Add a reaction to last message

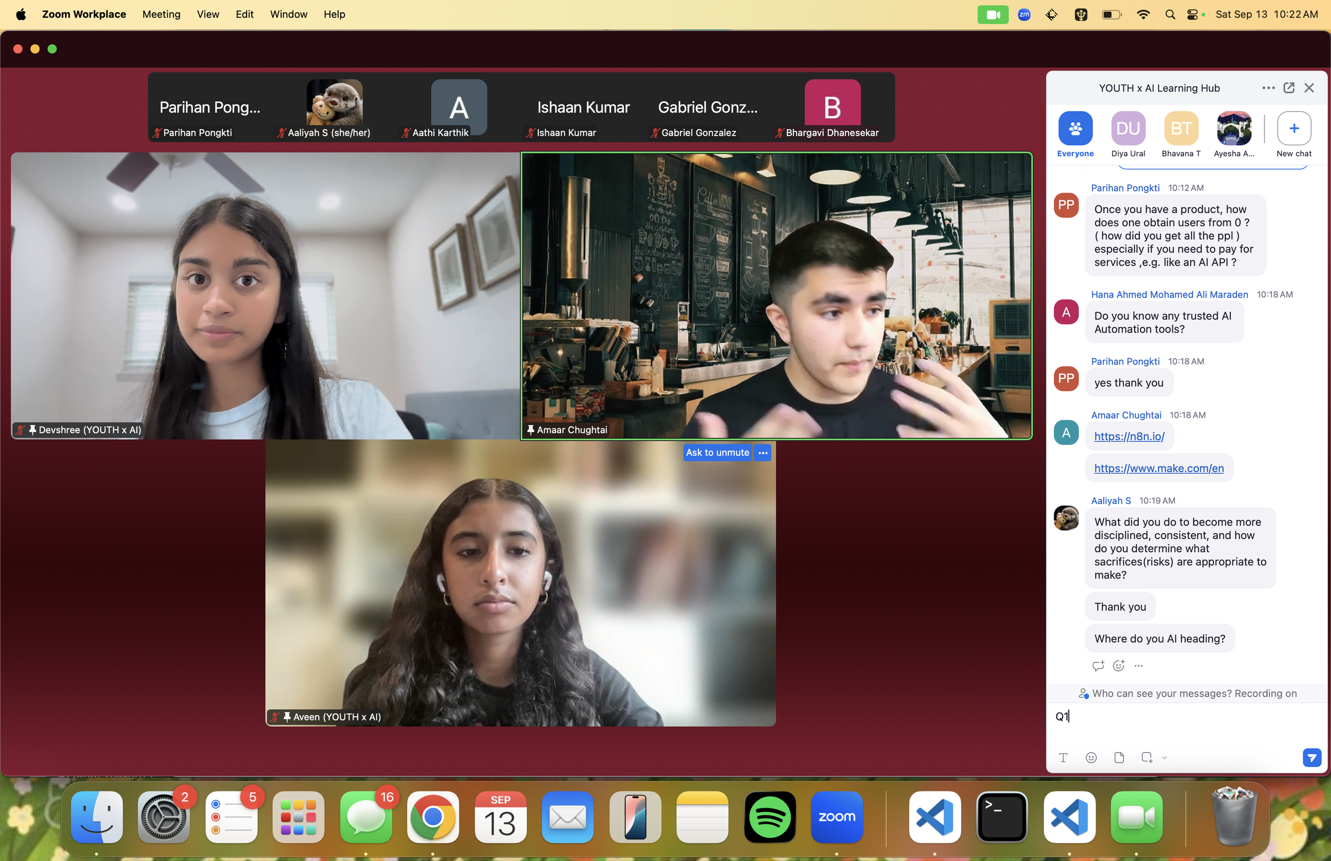tap(1118, 665)
